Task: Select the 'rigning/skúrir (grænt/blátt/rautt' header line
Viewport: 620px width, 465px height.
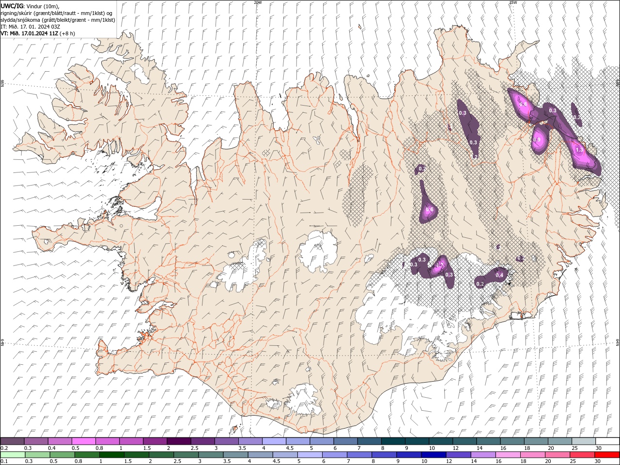Action: tap(57, 13)
